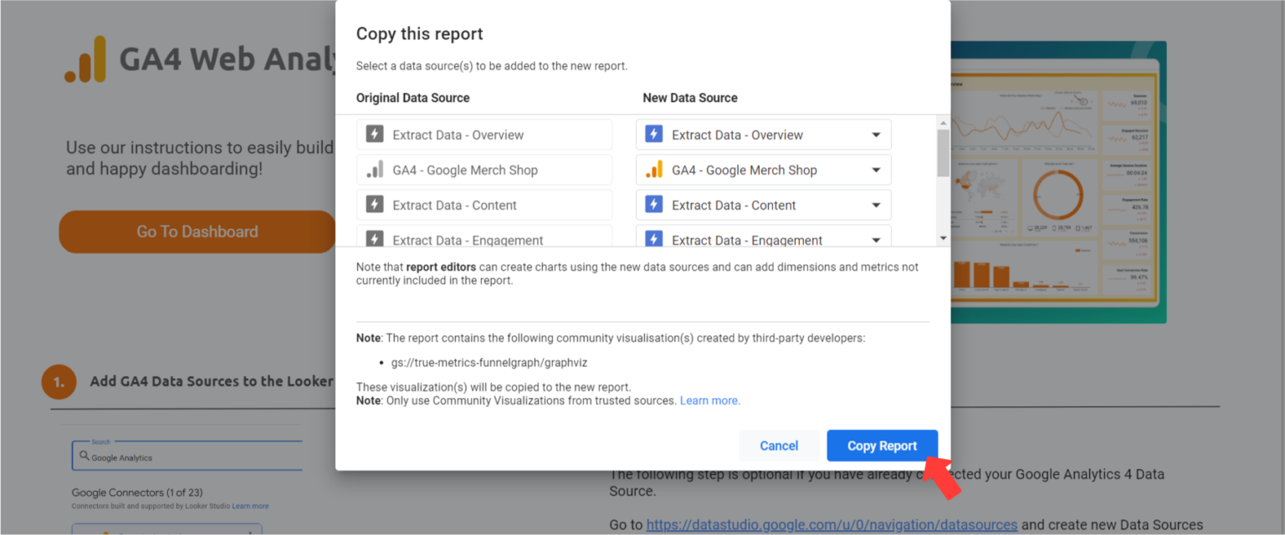Expand Extract Data - Content new source dropdown
The height and width of the screenshot is (535, 1285).
click(876, 205)
